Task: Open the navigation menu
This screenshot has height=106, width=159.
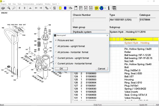Action: [39, 4]
